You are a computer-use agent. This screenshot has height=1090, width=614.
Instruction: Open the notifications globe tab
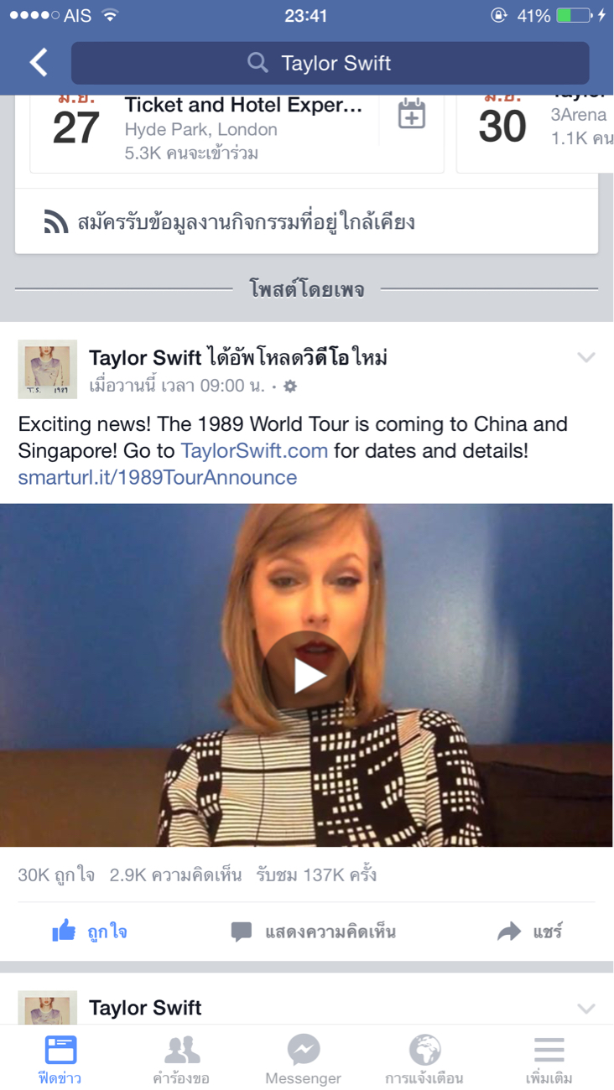[x=424, y=1059]
